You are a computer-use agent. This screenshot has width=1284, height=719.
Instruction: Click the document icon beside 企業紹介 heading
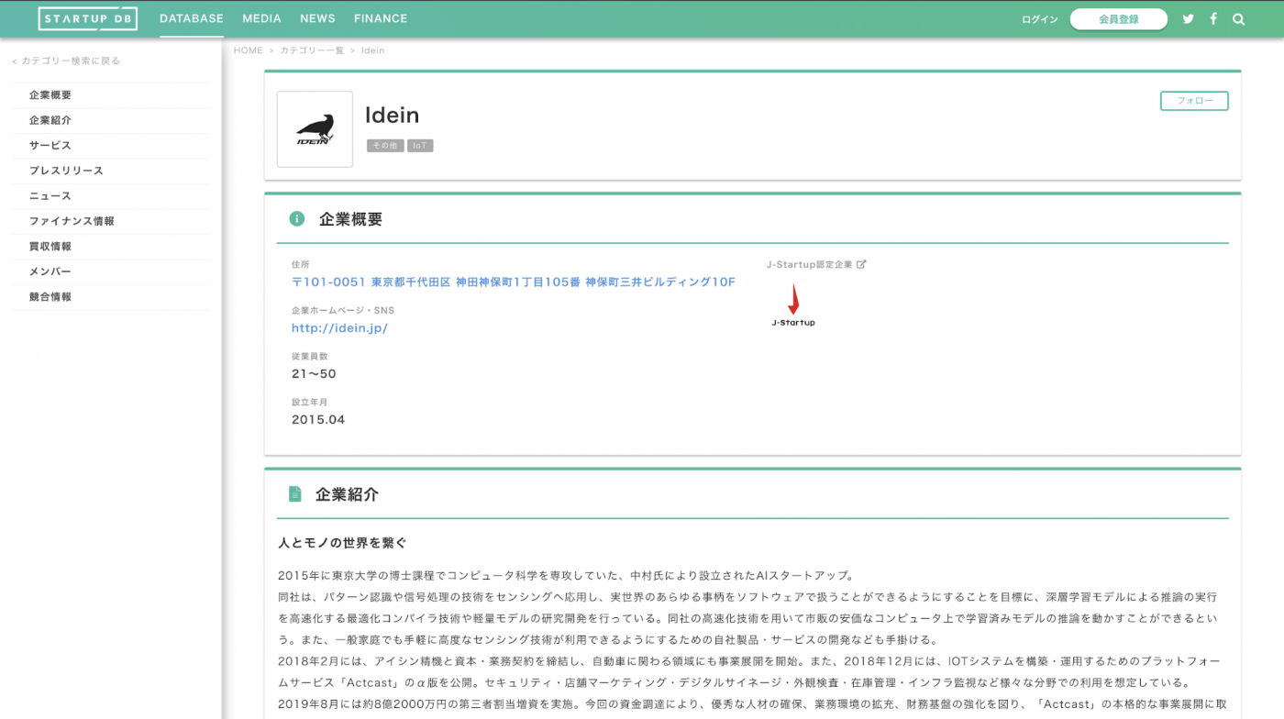[294, 493]
